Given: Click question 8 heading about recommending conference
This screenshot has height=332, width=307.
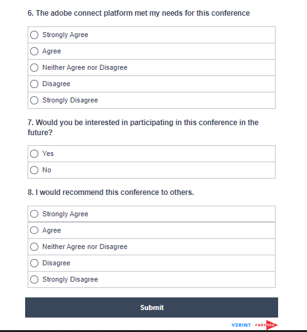Looking at the screenshot, I should (110, 192).
